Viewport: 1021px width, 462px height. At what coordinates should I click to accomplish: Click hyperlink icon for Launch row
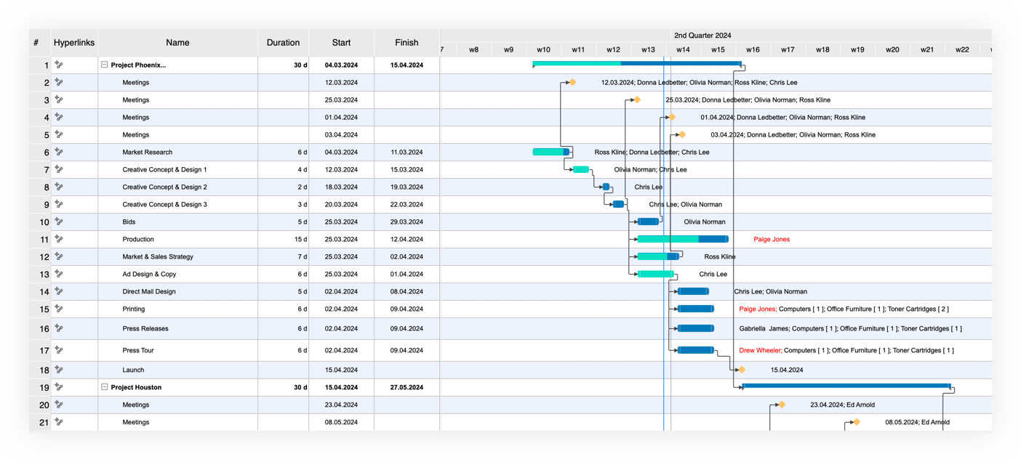(59, 370)
